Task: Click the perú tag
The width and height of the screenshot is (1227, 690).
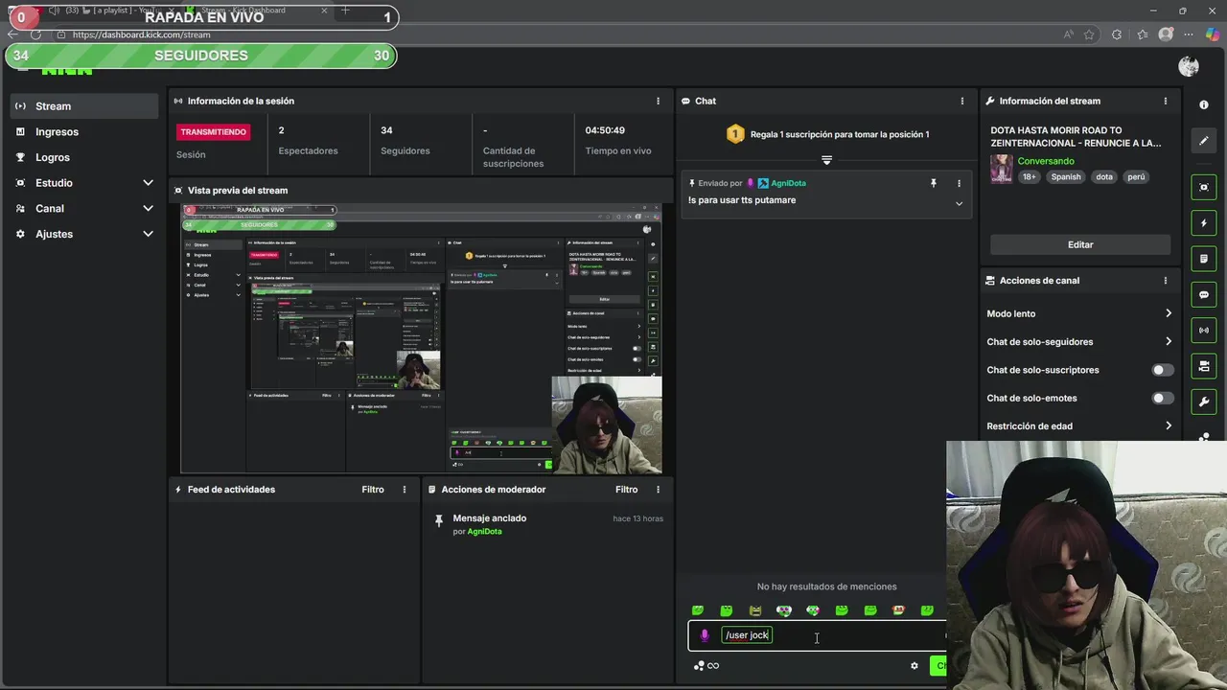Action: click(x=1136, y=177)
